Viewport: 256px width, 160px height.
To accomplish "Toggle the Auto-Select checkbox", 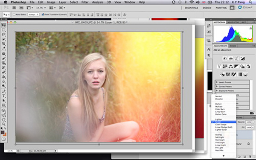I will point(14,15).
